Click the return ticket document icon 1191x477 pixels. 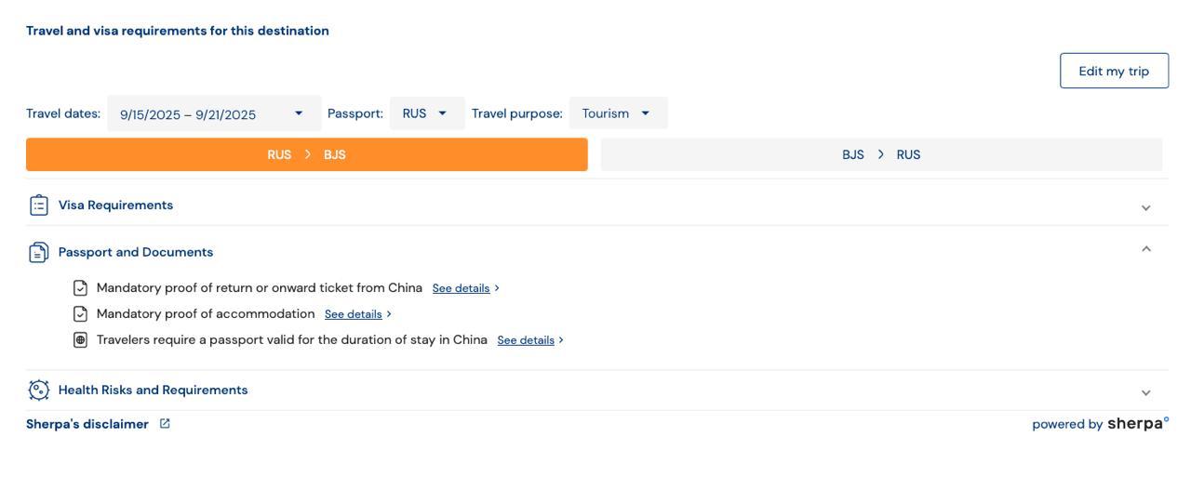tap(81, 288)
